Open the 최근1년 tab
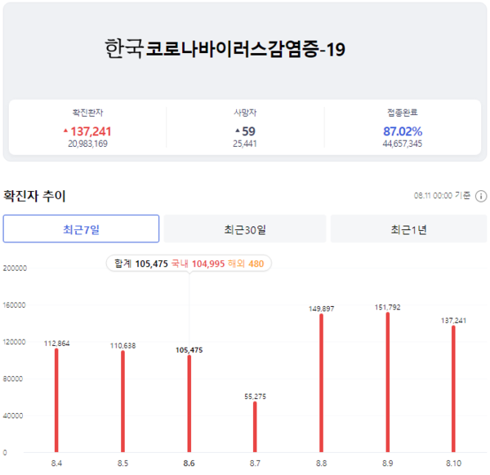Image resolution: width=490 pixels, height=475 pixels. click(409, 229)
